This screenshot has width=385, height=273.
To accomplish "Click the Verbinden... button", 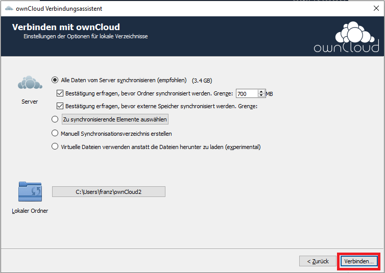I will coord(358,261).
